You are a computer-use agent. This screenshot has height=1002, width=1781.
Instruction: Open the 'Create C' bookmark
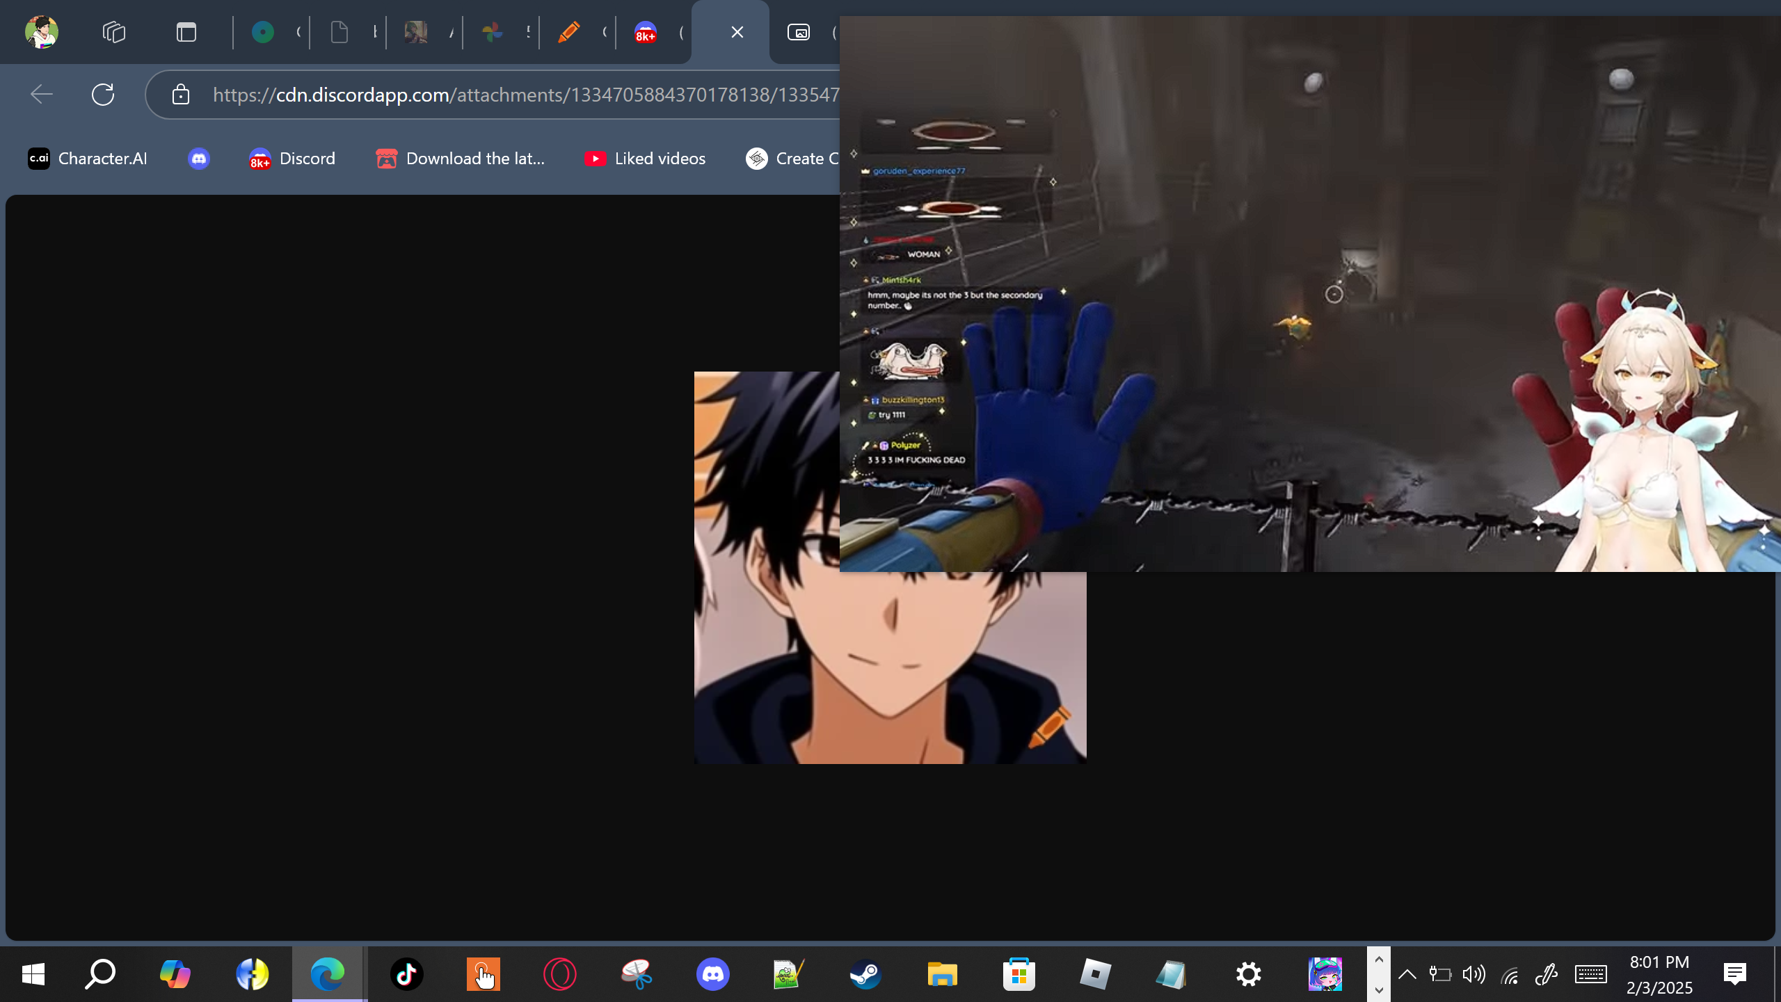pyautogui.click(x=791, y=159)
